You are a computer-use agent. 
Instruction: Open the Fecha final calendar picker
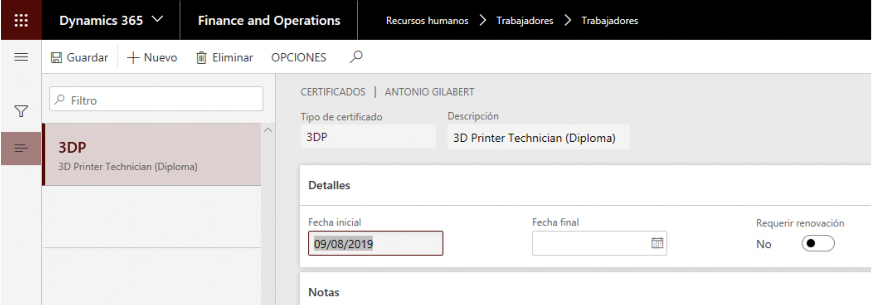pos(657,243)
